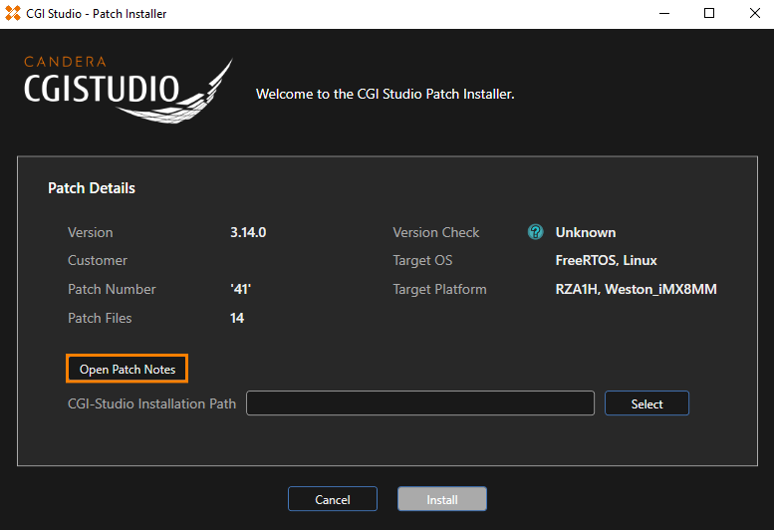The height and width of the screenshot is (530, 774).
Task: Click the Patch Files label
Action: [100, 318]
